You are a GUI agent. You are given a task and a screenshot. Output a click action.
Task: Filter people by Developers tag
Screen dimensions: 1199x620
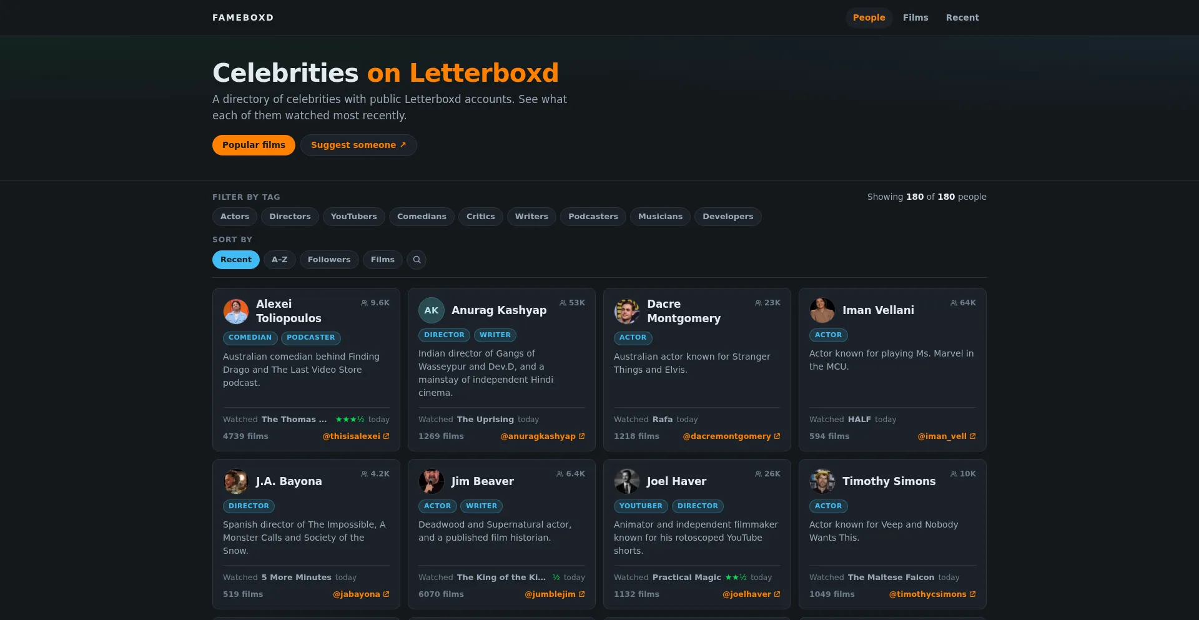click(x=728, y=217)
